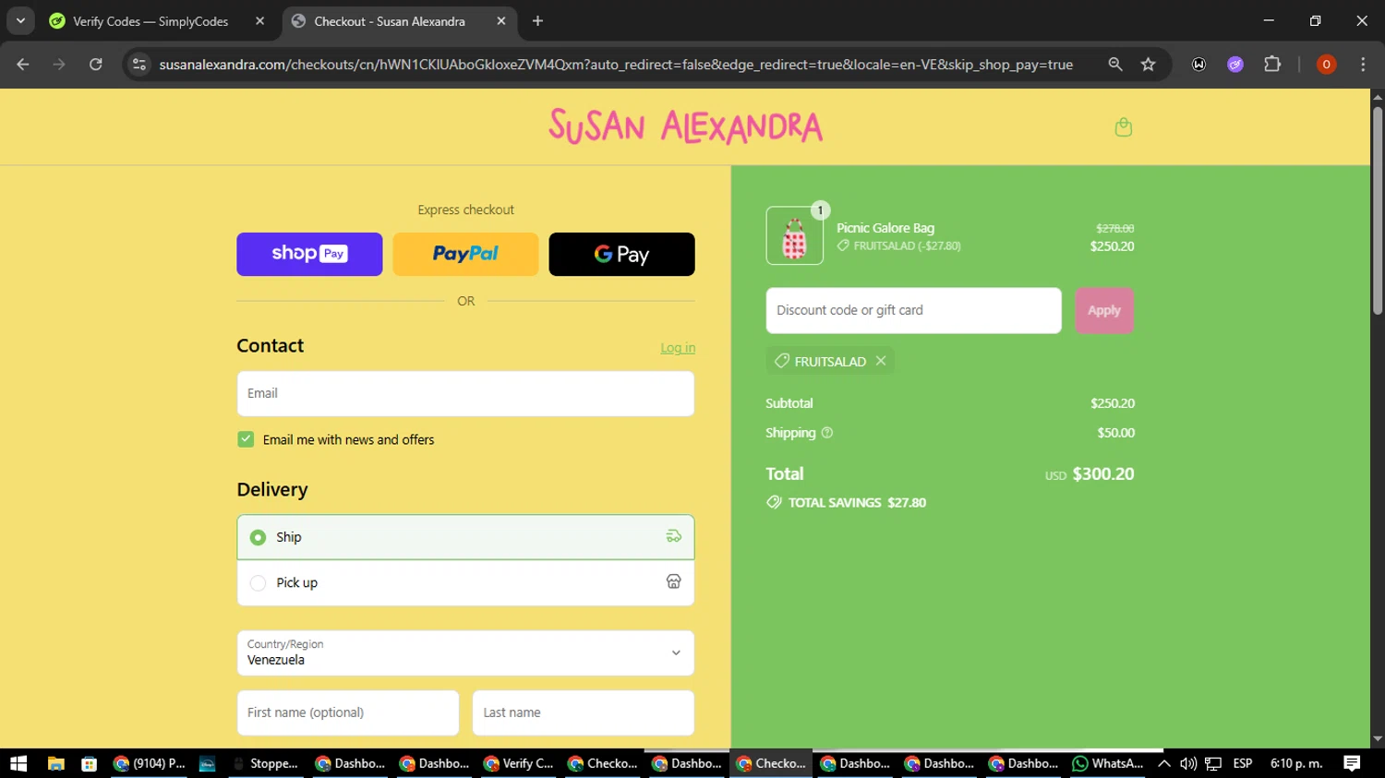
Task: Remove the FRUITSALAD discount code
Action: (x=881, y=361)
